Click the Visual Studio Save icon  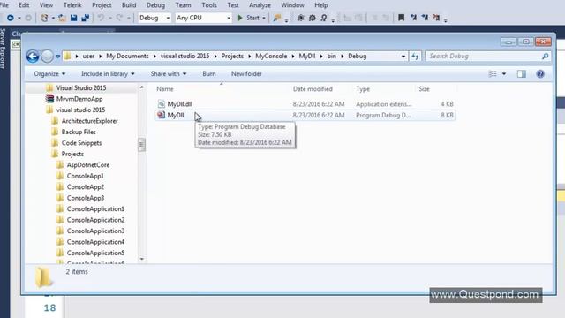point(73,18)
